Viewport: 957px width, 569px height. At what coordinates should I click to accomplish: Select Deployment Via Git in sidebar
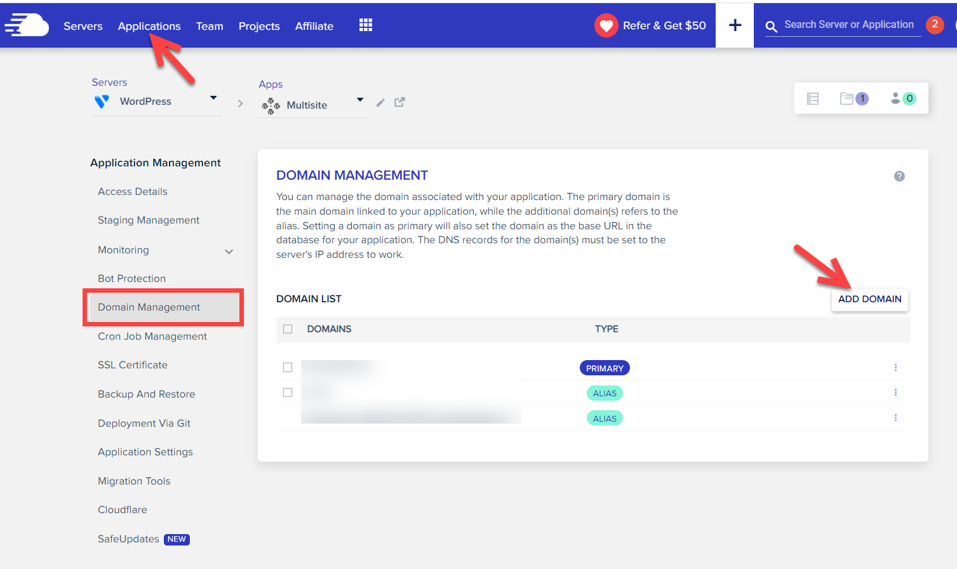[144, 424]
